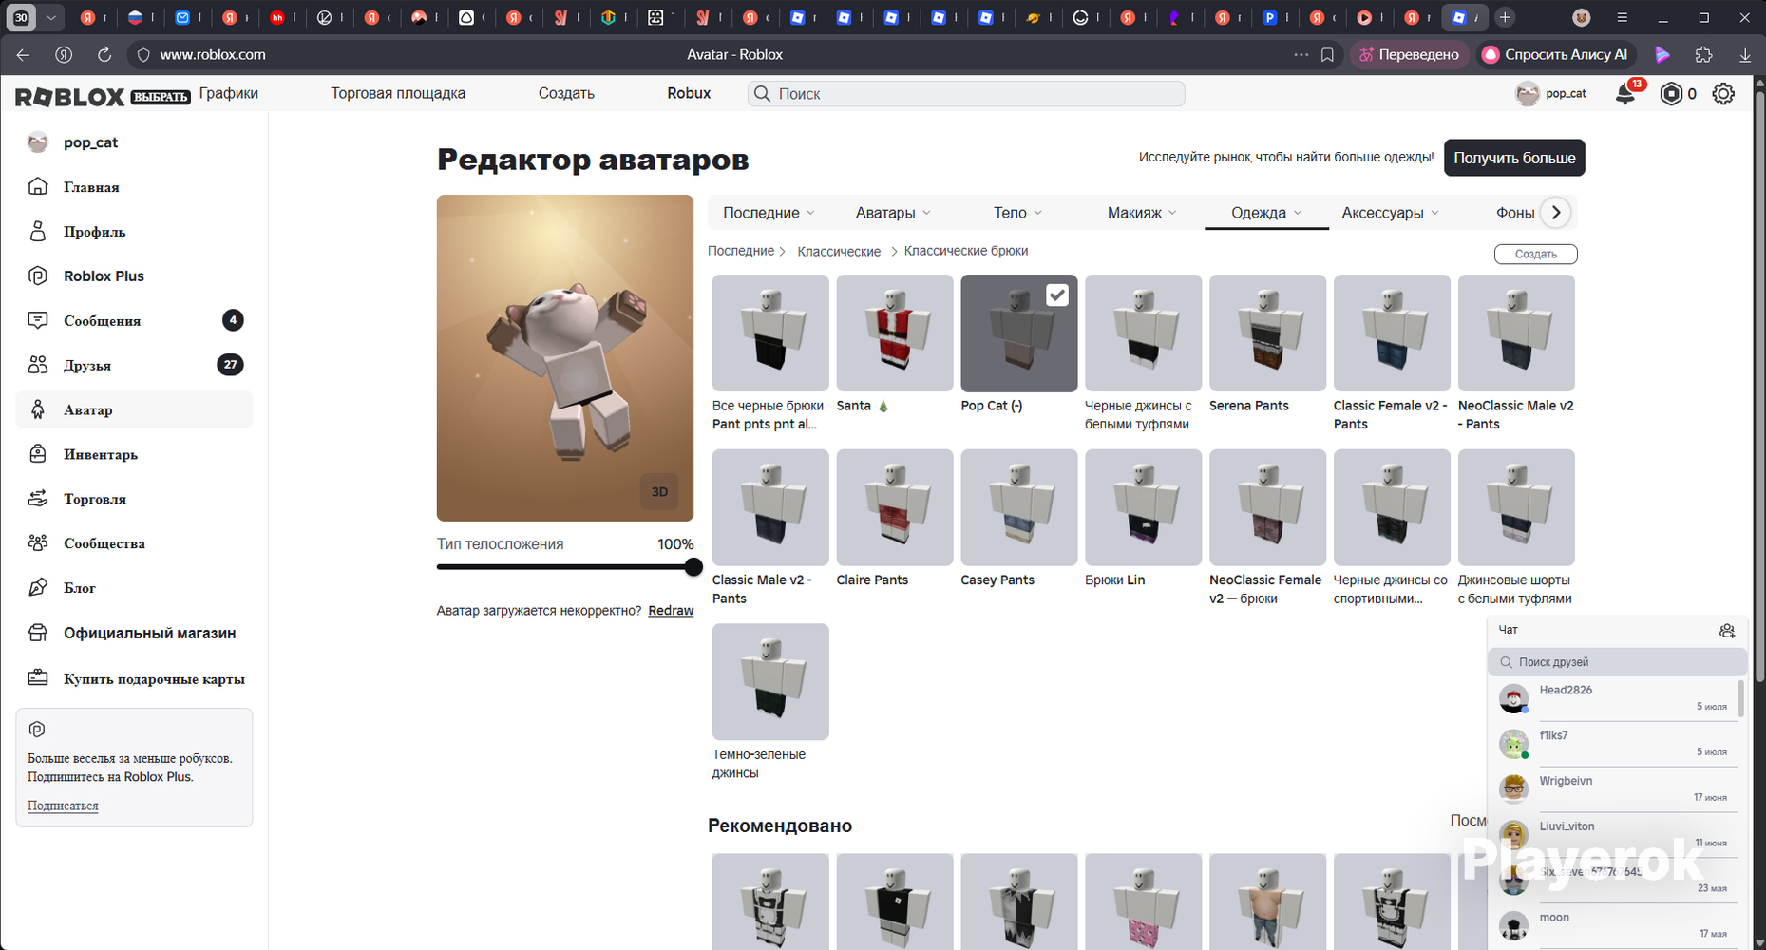The height and width of the screenshot is (950, 1766).
Task: Open the settings gear in Roblox header
Action: pos(1723,93)
